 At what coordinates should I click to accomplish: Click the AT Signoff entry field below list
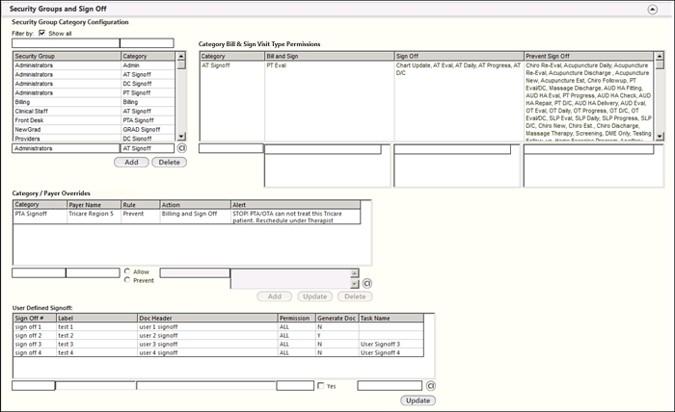coord(147,148)
